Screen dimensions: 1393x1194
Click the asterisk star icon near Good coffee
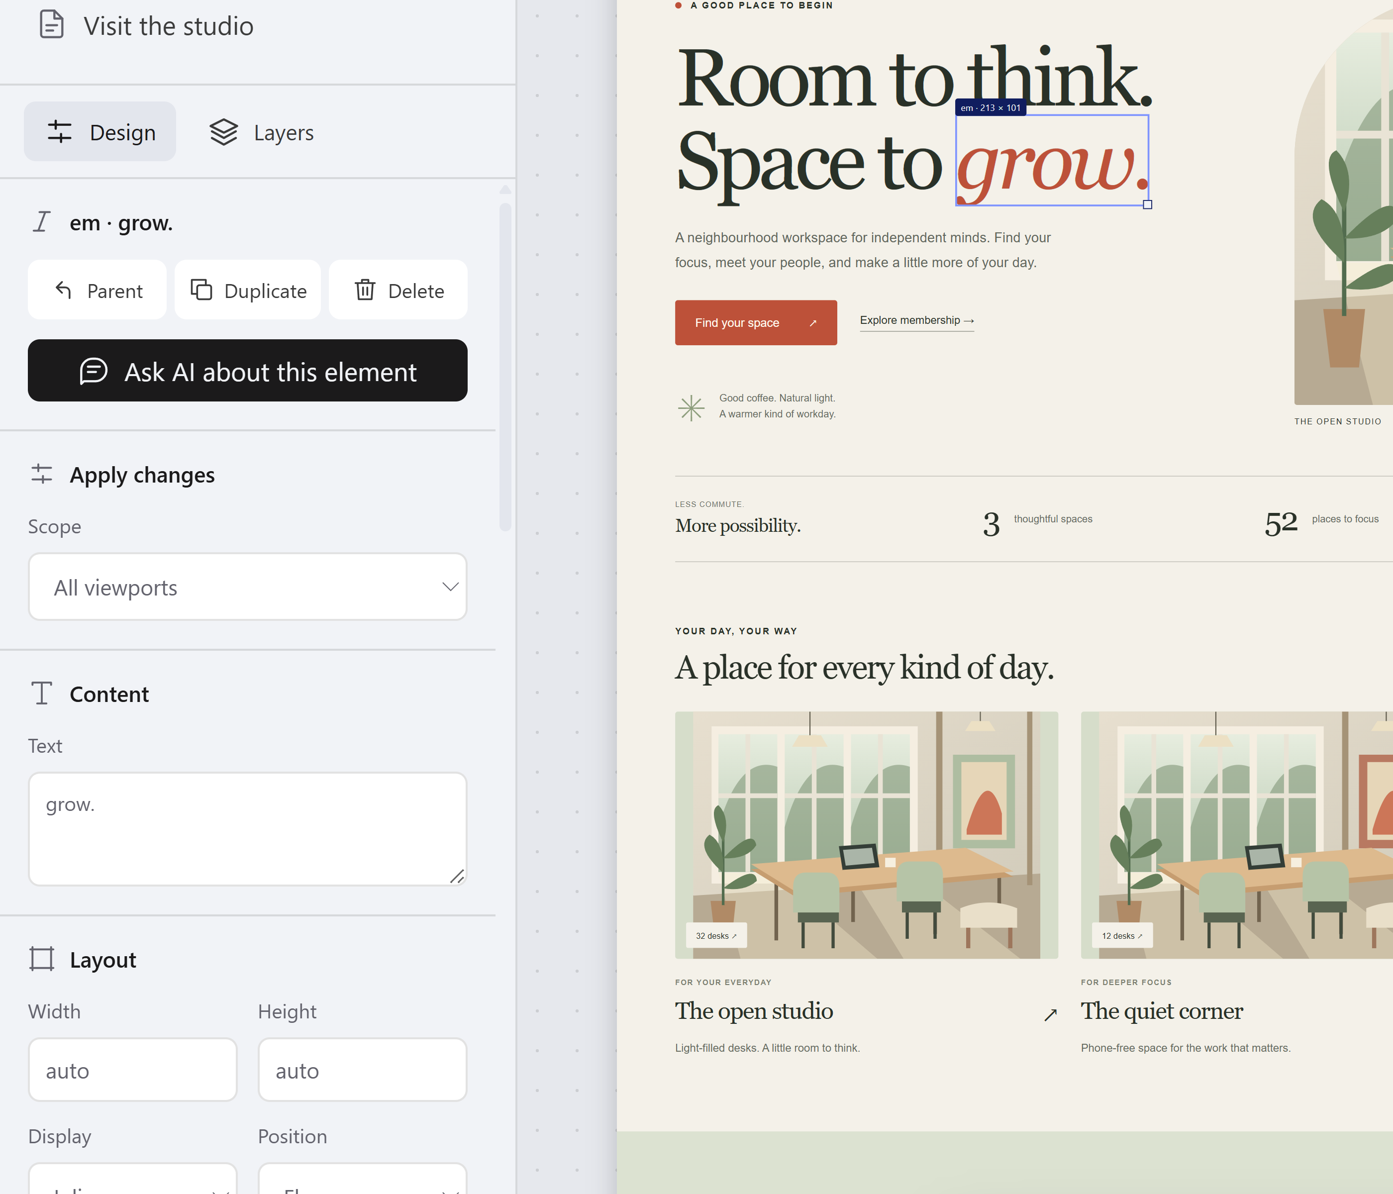(691, 408)
